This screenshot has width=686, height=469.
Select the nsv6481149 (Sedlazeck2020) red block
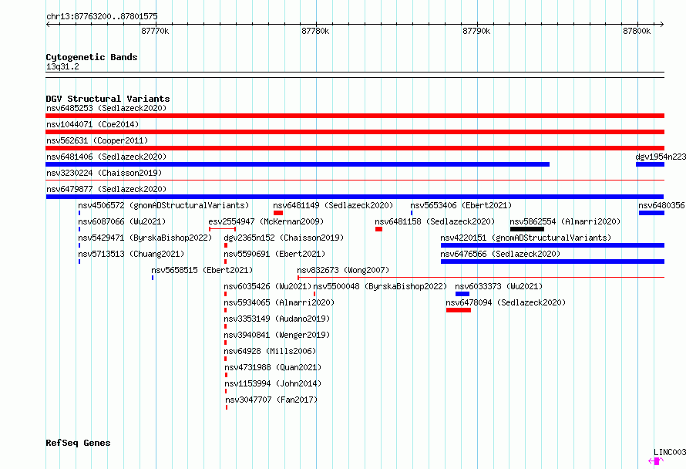tap(278, 213)
